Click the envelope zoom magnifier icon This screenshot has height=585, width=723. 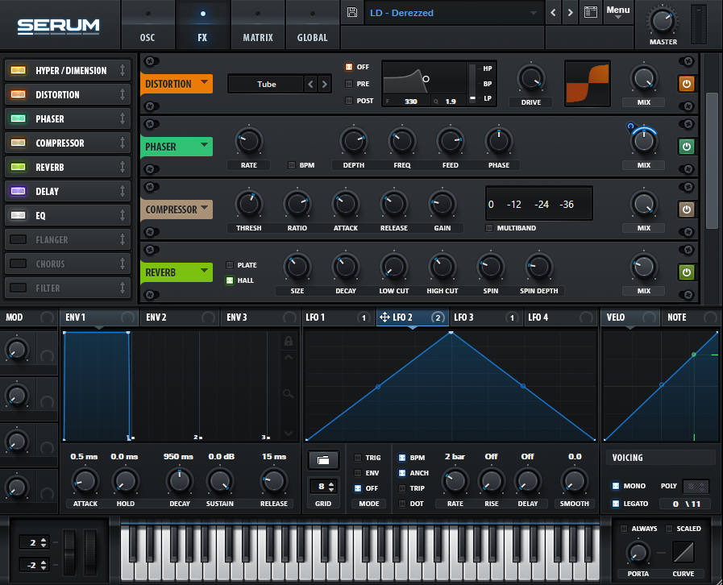289,393
